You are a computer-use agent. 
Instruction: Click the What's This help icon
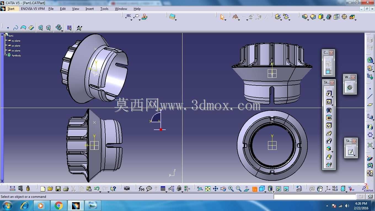coord(113,189)
